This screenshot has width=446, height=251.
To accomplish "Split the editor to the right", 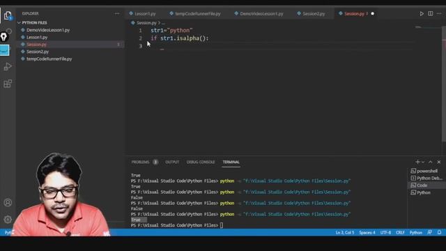I will click(x=431, y=14).
